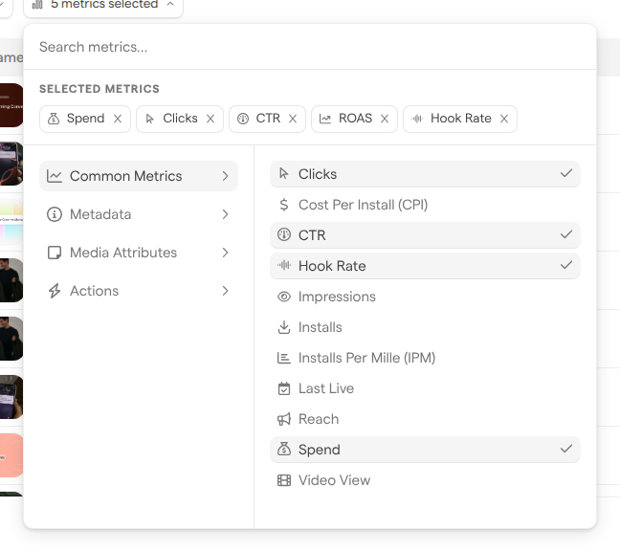
Task: Deselect the CTR metric in the list
Action: [x=425, y=235]
